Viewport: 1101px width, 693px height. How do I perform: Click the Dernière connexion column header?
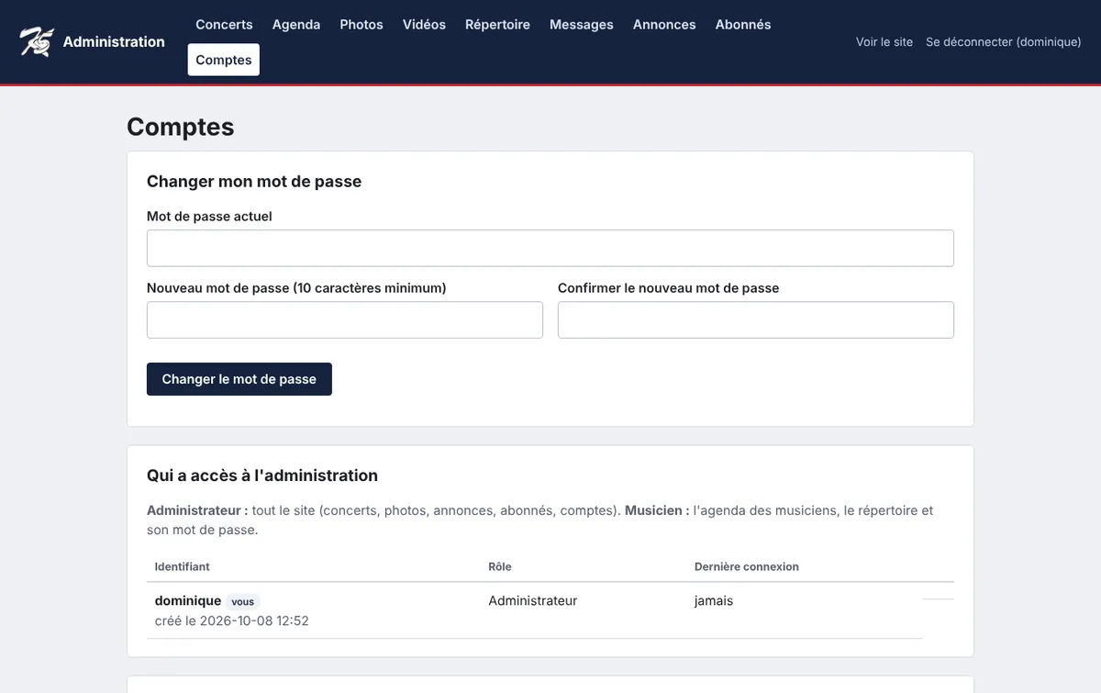pyautogui.click(x=747, y=566)
